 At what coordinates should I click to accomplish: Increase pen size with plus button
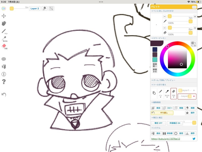[195, 16]
